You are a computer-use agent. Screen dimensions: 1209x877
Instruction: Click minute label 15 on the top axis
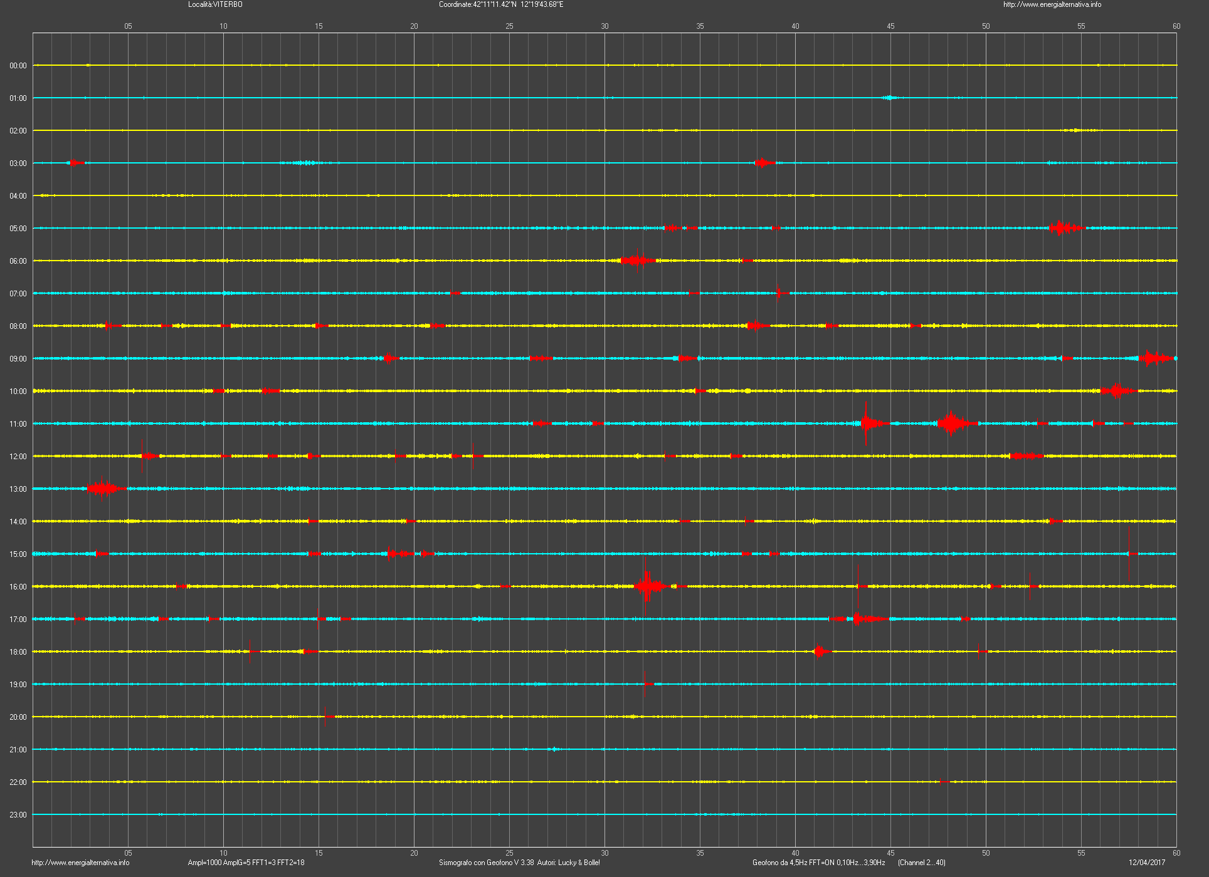(319, 26)
